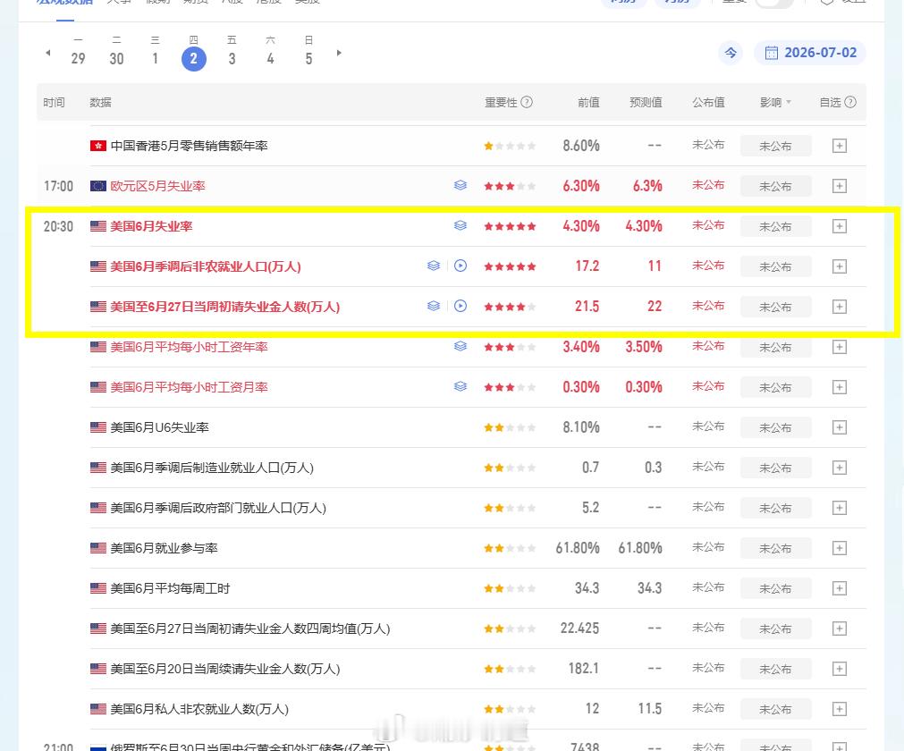Add 美国至6月20日当周续请失业金人数 to watchlist

(x=840, y=669)
